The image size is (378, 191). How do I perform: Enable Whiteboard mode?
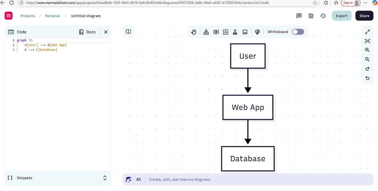coord(298,32)
